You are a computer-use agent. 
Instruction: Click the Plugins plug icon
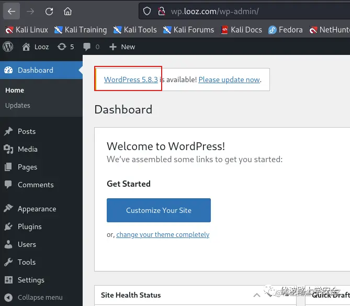coord(8,226)
